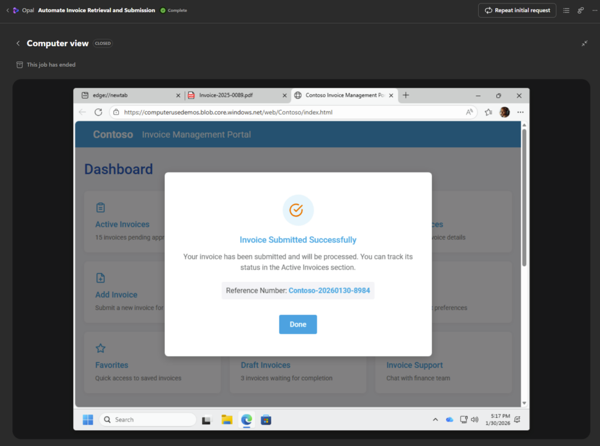Screen dimensions: 600x446
Task: Open the task list icon in header
Action: click(x=566, y=11)
